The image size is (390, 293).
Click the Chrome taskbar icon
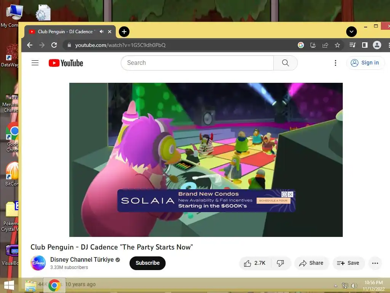54,285
